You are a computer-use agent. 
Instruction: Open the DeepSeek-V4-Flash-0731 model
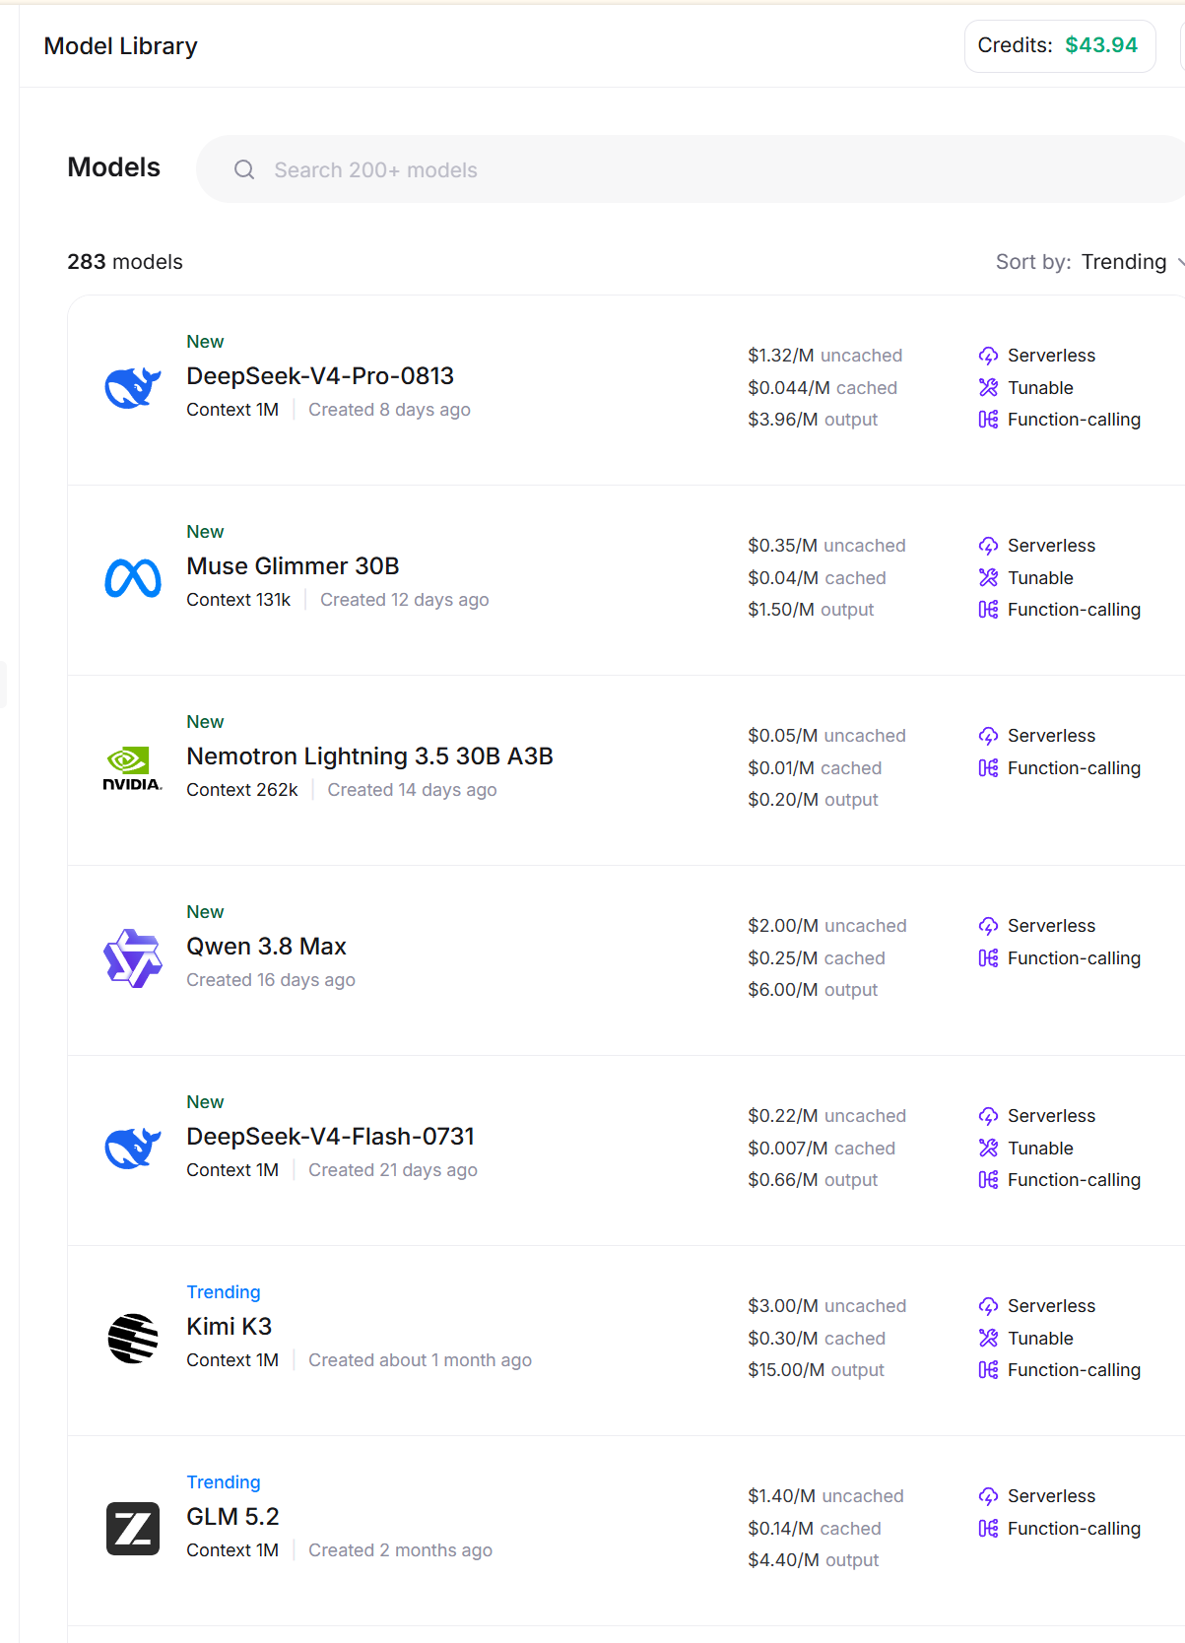pos(330,1137)
